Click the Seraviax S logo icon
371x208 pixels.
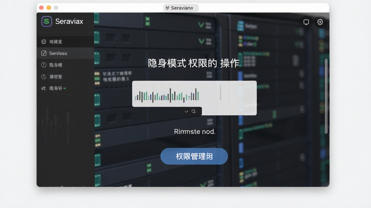47,21
